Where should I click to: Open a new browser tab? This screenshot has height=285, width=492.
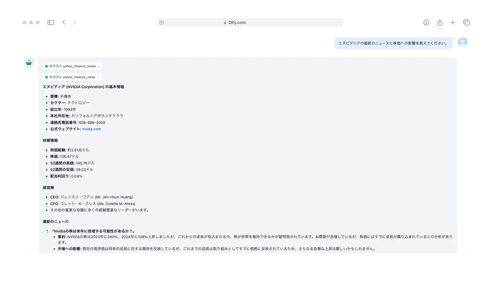pos(453,22)
